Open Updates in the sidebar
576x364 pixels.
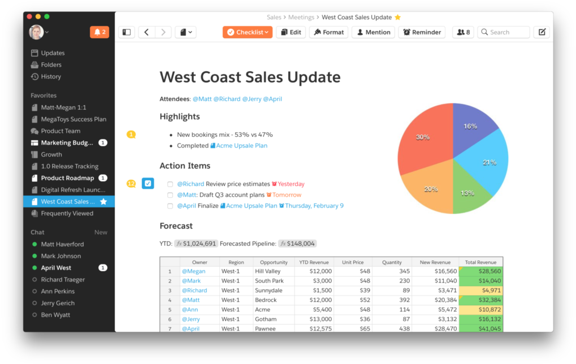coord(53,53)
